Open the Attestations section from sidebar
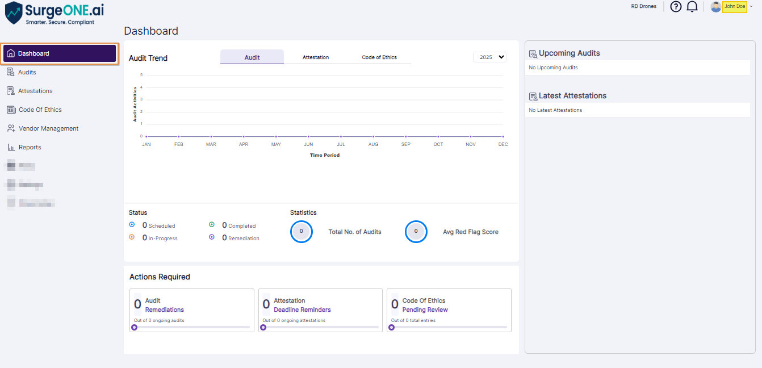The height and width of the screenshot is (368, 762). point(11,90)
